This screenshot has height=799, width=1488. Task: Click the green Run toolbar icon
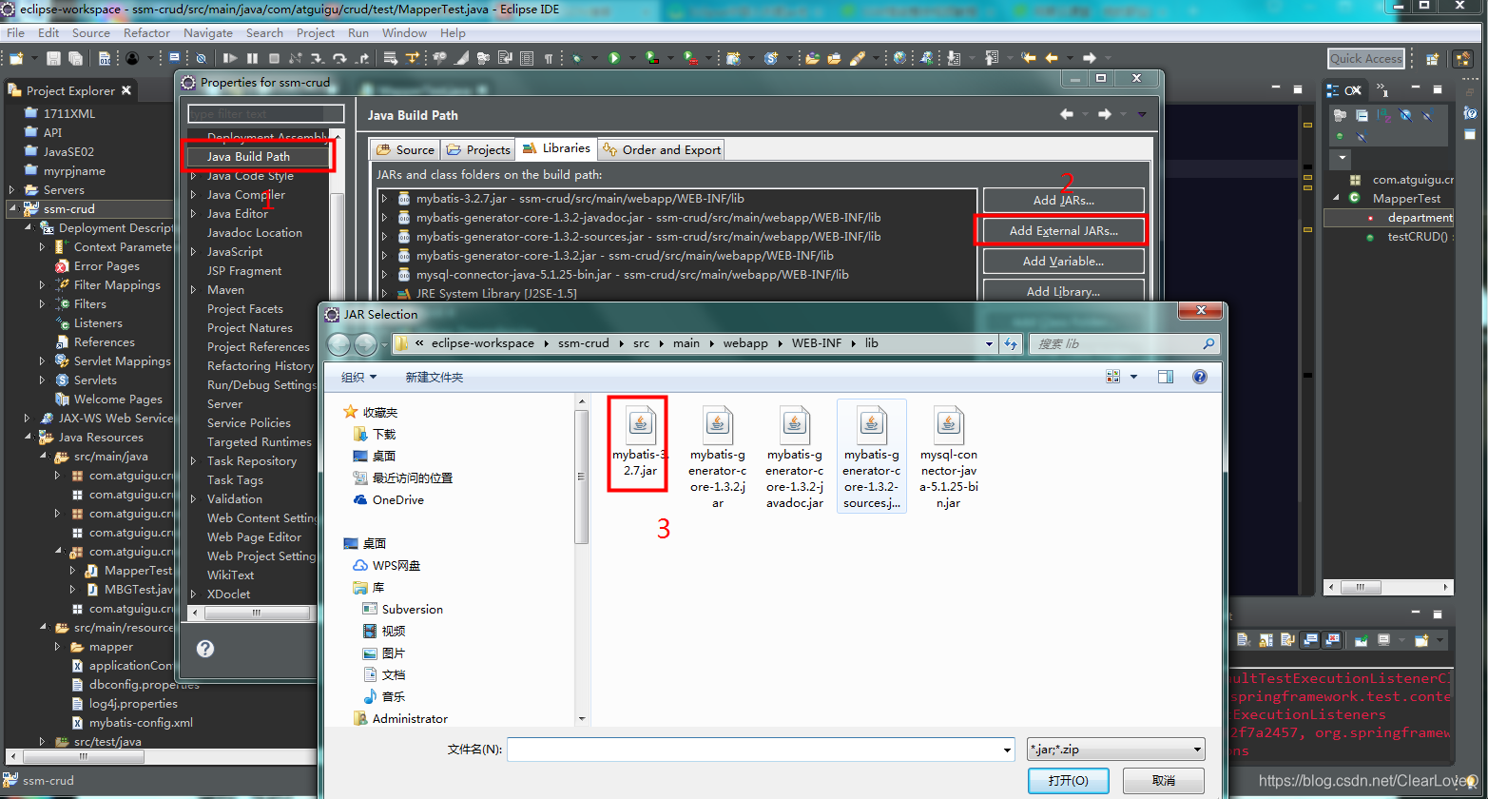click(614, 58)
